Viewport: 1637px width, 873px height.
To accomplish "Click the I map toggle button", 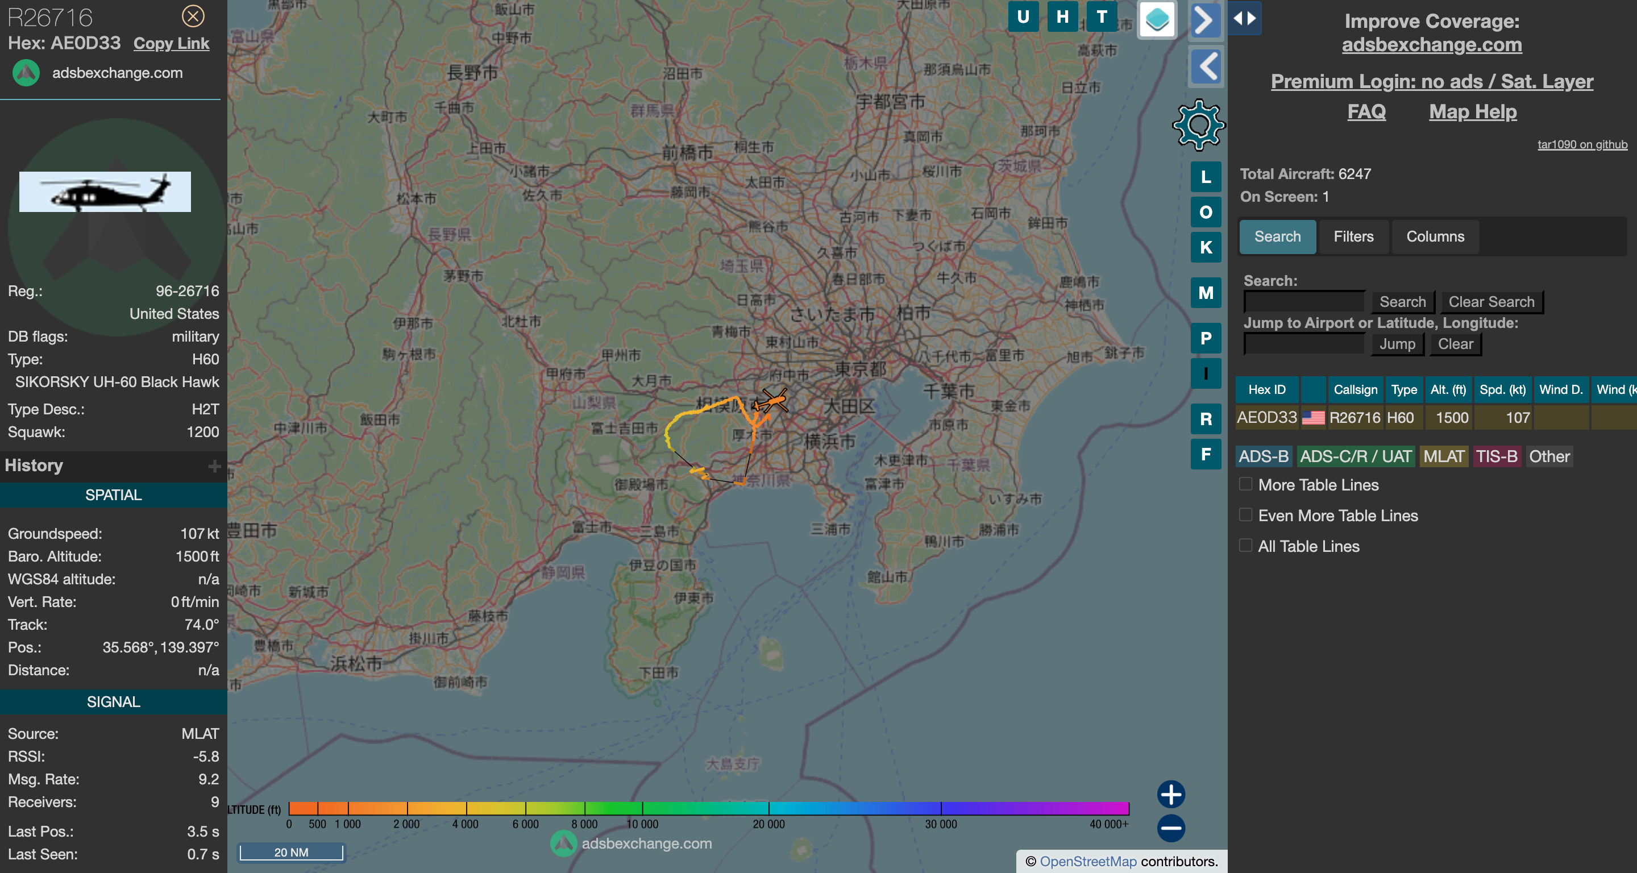I will coord(1206,373).
